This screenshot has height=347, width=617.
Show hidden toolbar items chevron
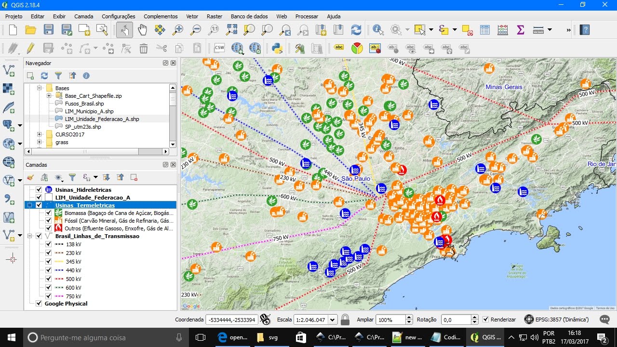coord(568,30)
